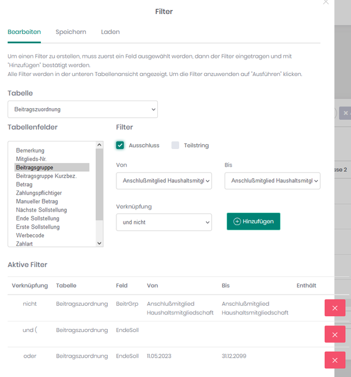Remove the 'und (' EndeSoll filter
The height and width of the screenshot is (377, 351).
pos(335,334)
